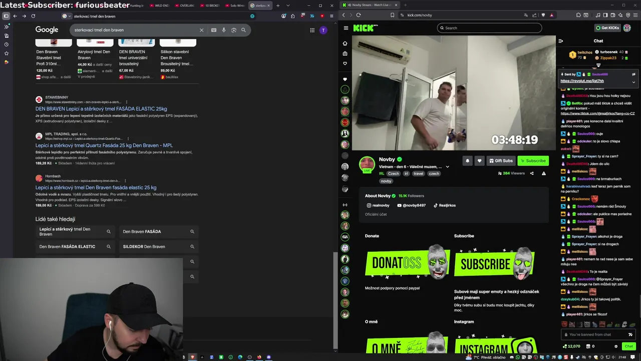Follow Novby with heart button

pos(479,160)
